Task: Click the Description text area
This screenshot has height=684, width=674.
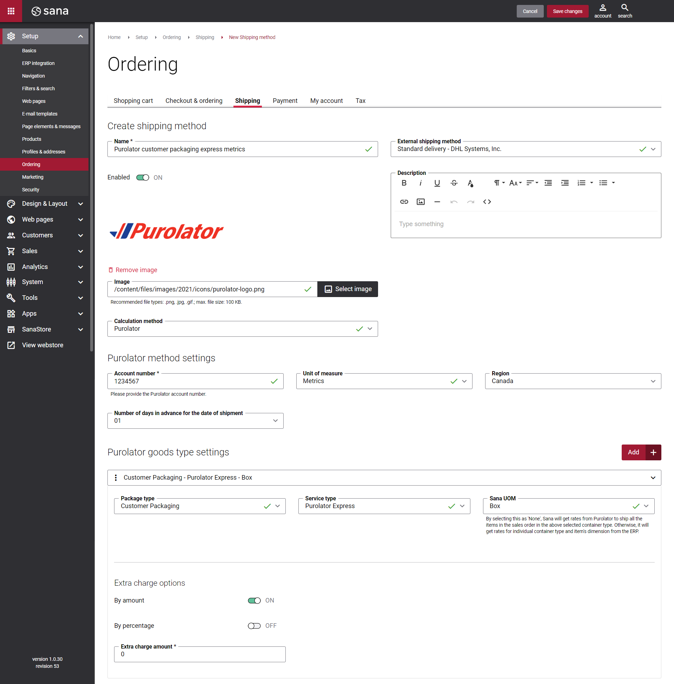Action: click(x=526, y=224)
